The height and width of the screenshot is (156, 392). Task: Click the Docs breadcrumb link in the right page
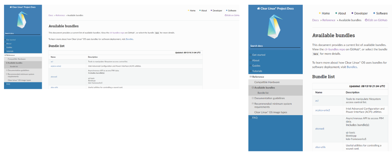[315, 20]
